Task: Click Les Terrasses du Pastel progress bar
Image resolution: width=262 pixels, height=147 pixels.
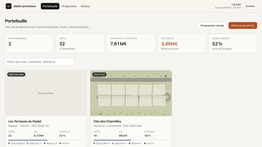Action: (x=46, y=140)
